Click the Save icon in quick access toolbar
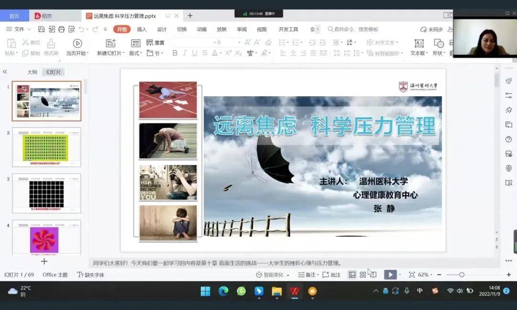The image size is (517, 310). click(x=42, y=29)
